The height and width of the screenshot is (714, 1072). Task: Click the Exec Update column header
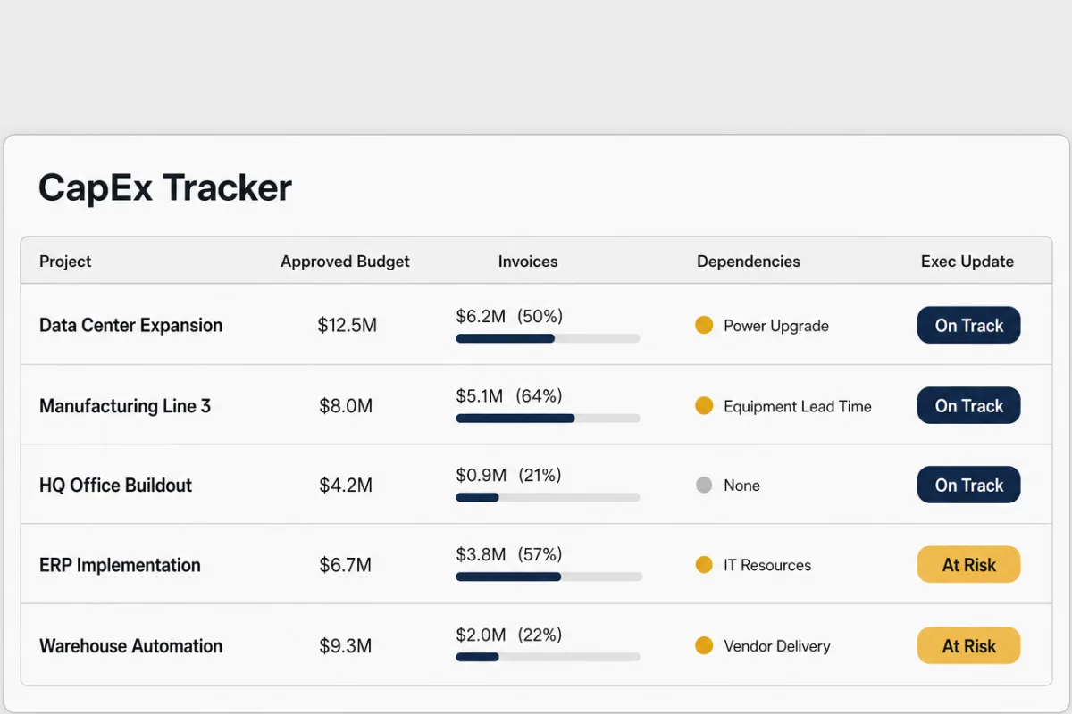pos(967,262)
